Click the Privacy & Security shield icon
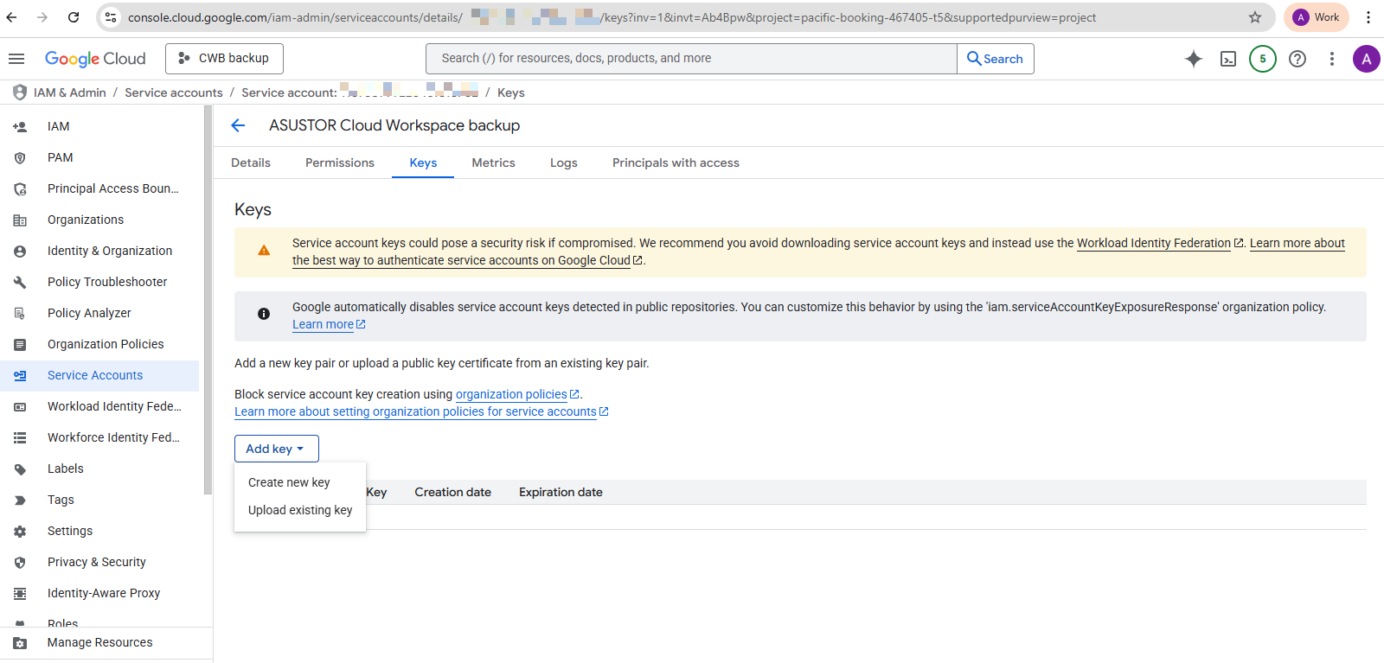This screenshot has height=663, width=1384. pyautogui.click(x=20, y=562)
